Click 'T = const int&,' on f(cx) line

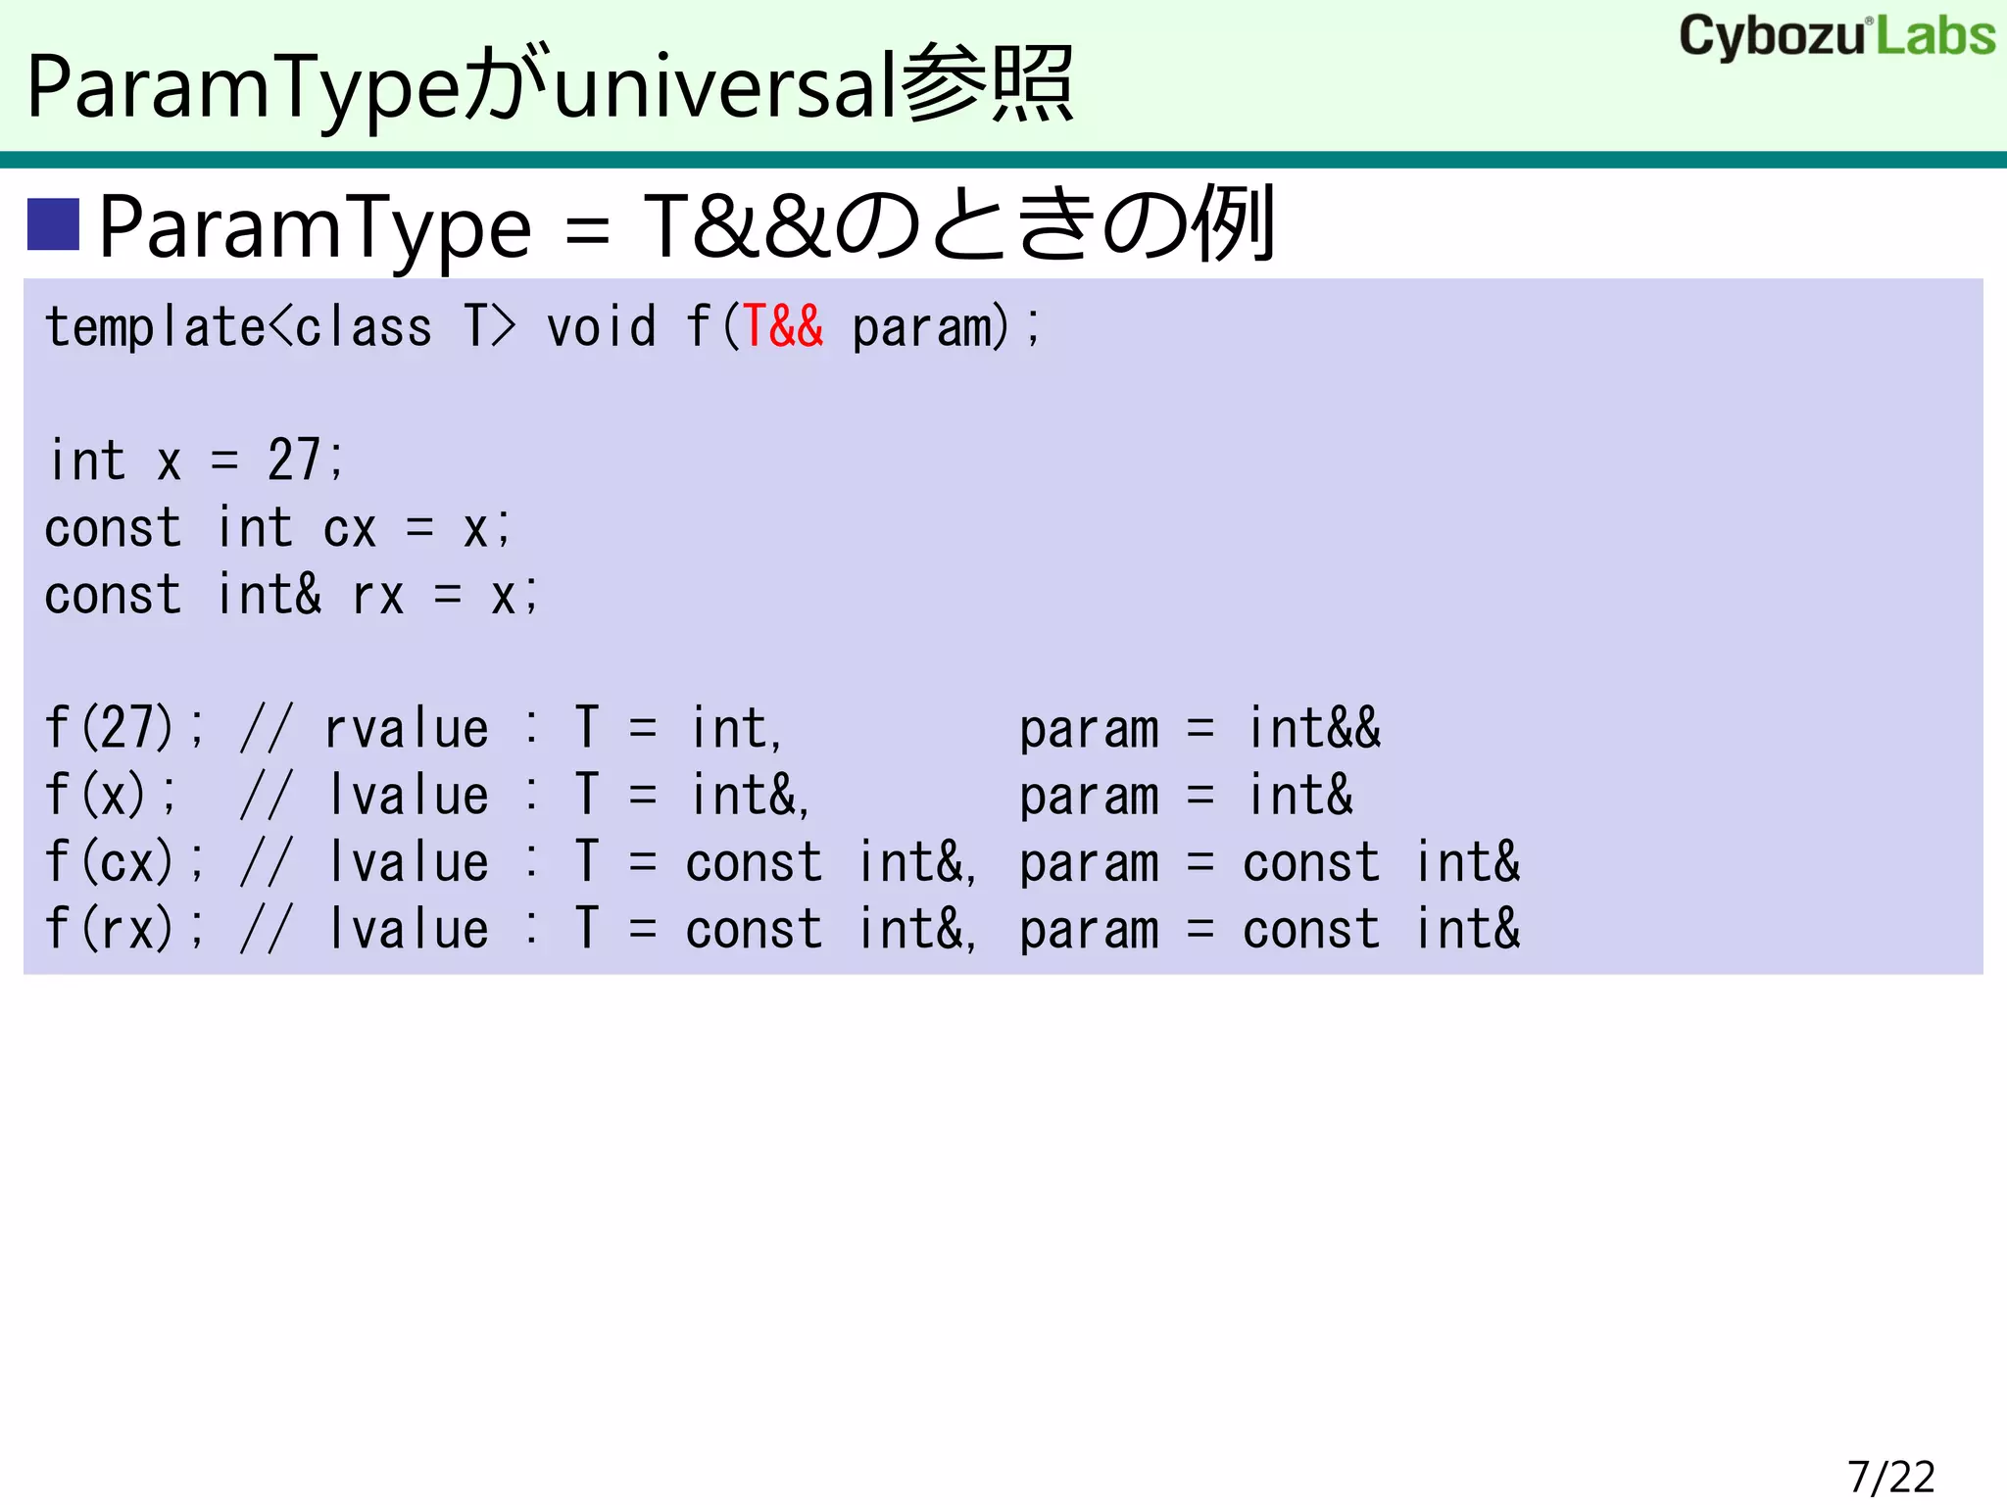coord(776,862)
